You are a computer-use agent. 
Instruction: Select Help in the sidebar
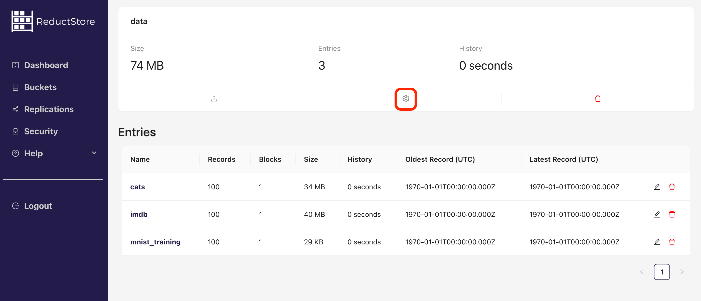(x=33, y=153)
